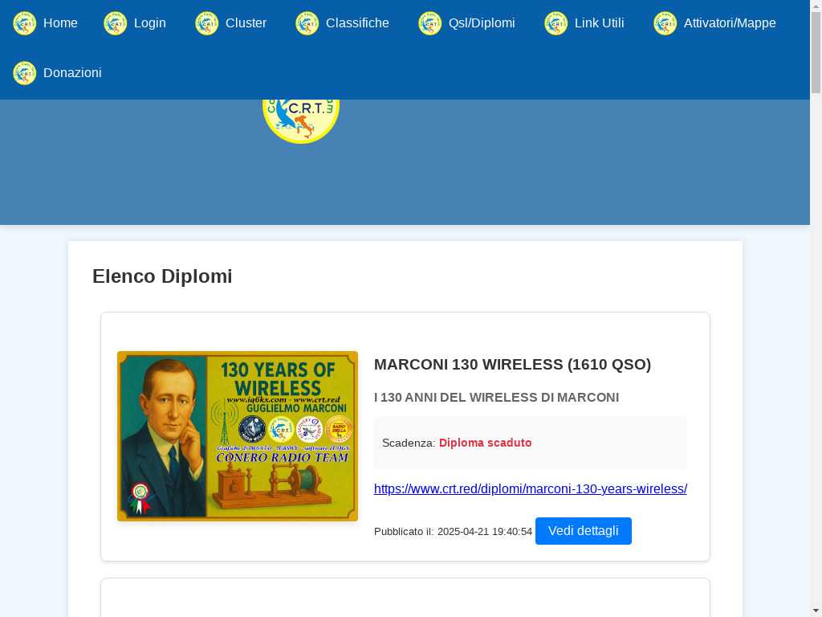Go to the Login menu item
This screenshot has width=822, height=617.
(150, 23)
